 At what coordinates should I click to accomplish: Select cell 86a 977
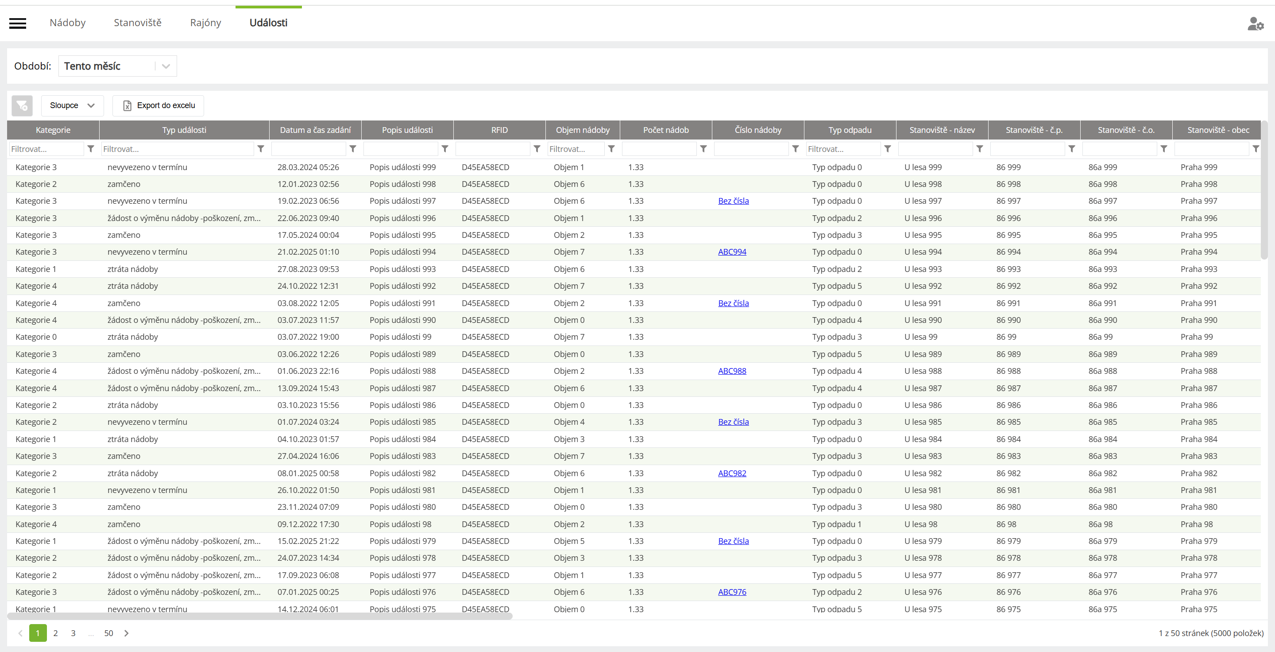click(1102, 575)
